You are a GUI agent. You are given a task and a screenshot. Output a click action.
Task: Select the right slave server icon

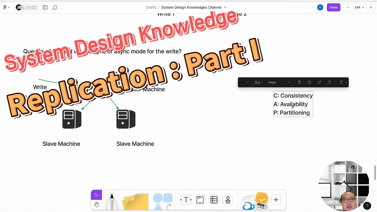pos(126,119)
